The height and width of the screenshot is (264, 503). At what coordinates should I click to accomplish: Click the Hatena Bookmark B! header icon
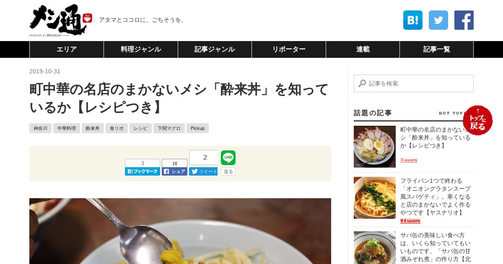pyautogui.click(x=413, y=20)
